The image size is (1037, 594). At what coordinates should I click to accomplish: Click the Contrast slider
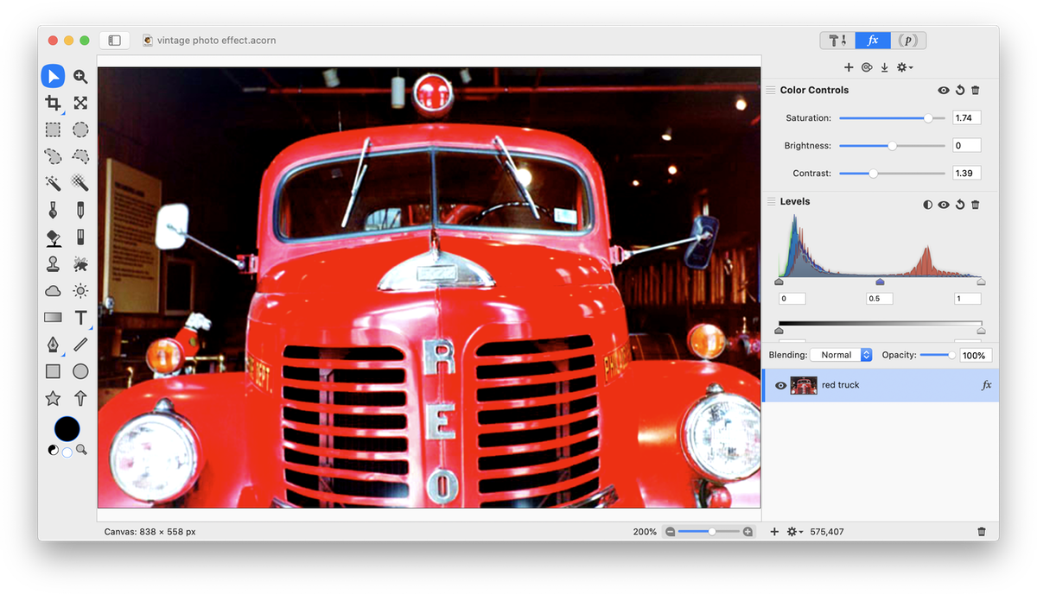click(892, 174)
